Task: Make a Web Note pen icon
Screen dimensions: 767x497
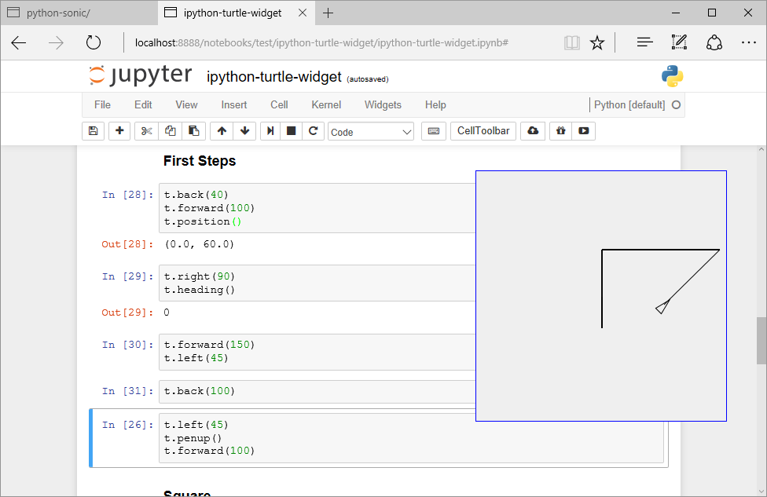Action: tap(679, 43)
